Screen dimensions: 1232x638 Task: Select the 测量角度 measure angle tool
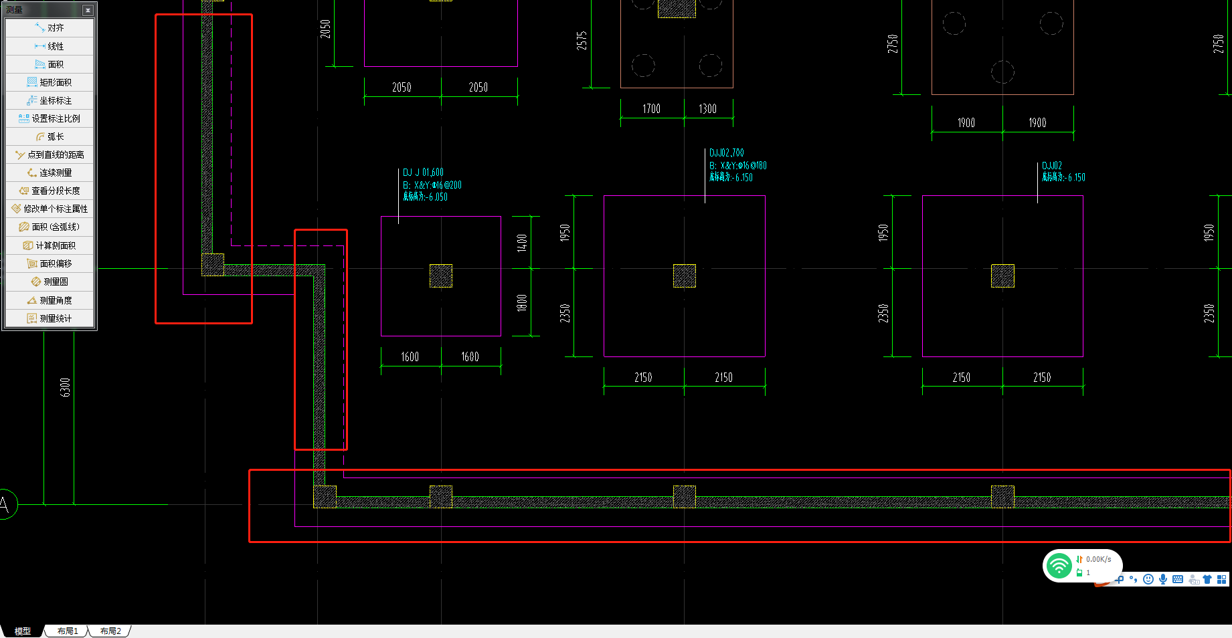[x=50, y=300]
